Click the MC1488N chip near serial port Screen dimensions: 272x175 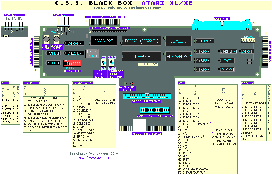(53, 53)
